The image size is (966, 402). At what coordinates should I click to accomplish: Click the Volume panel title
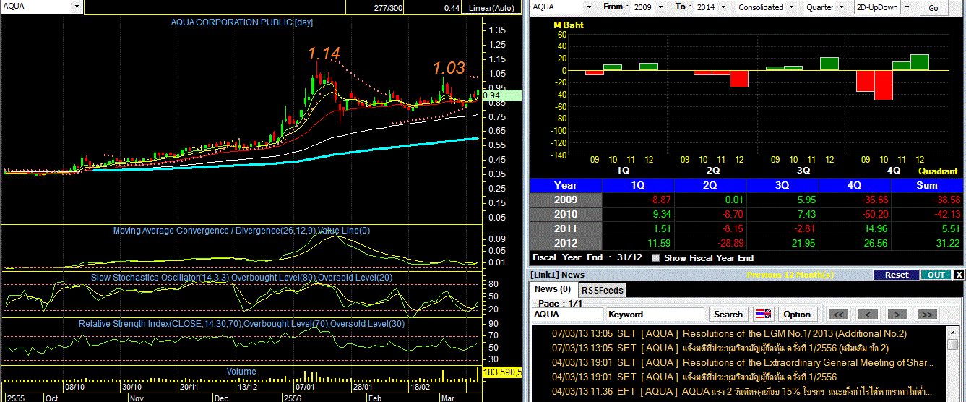(x=241, y=372)
